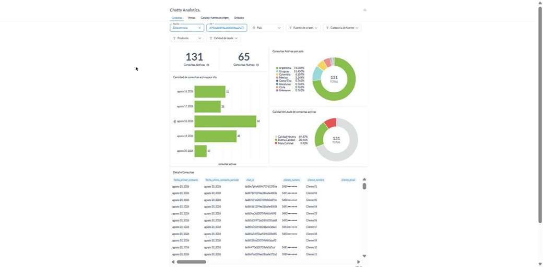
Task: Toggle Unknown legend entry
Action: pyautogui.click(x=290, y=90)
